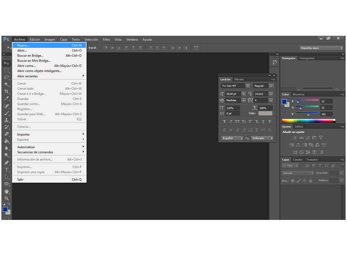
Task: Select the Blur tool
Action: 7,148
